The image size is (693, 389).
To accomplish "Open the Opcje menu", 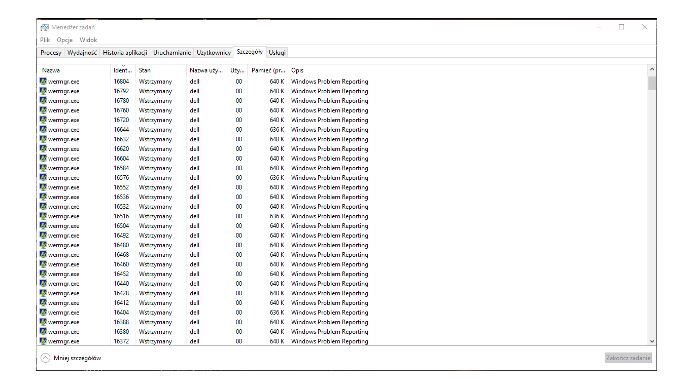I will click(65, 40).
